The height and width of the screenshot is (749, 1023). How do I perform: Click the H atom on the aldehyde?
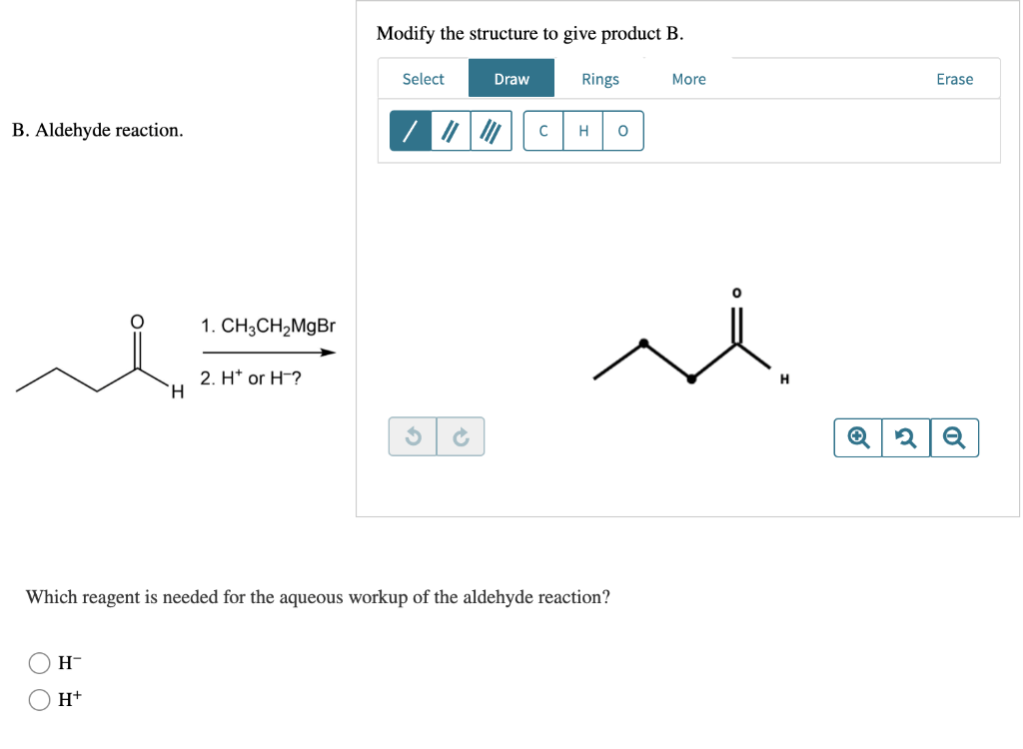click(x=784, y=378)
